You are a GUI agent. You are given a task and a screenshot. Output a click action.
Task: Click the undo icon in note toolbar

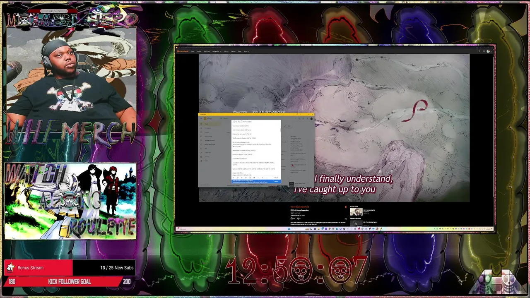263,178
